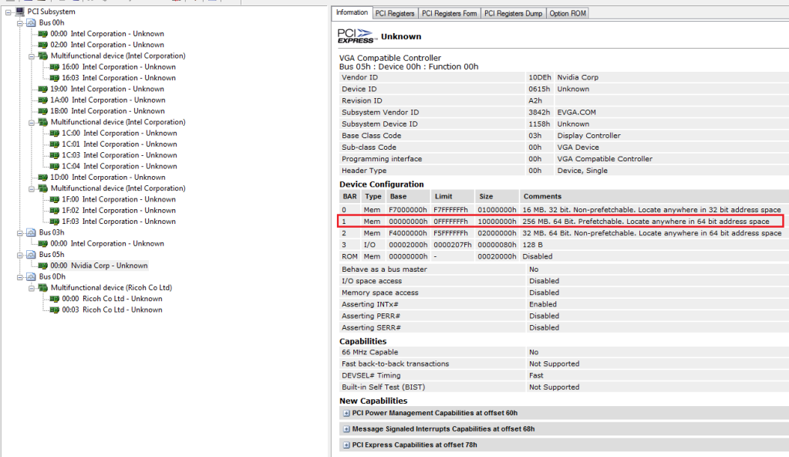Select 1C:04 Intel Corporation - Unknown

[120, 166]
